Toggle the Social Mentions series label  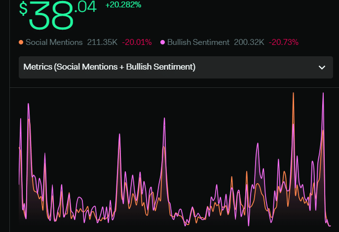tap(54, 42)
